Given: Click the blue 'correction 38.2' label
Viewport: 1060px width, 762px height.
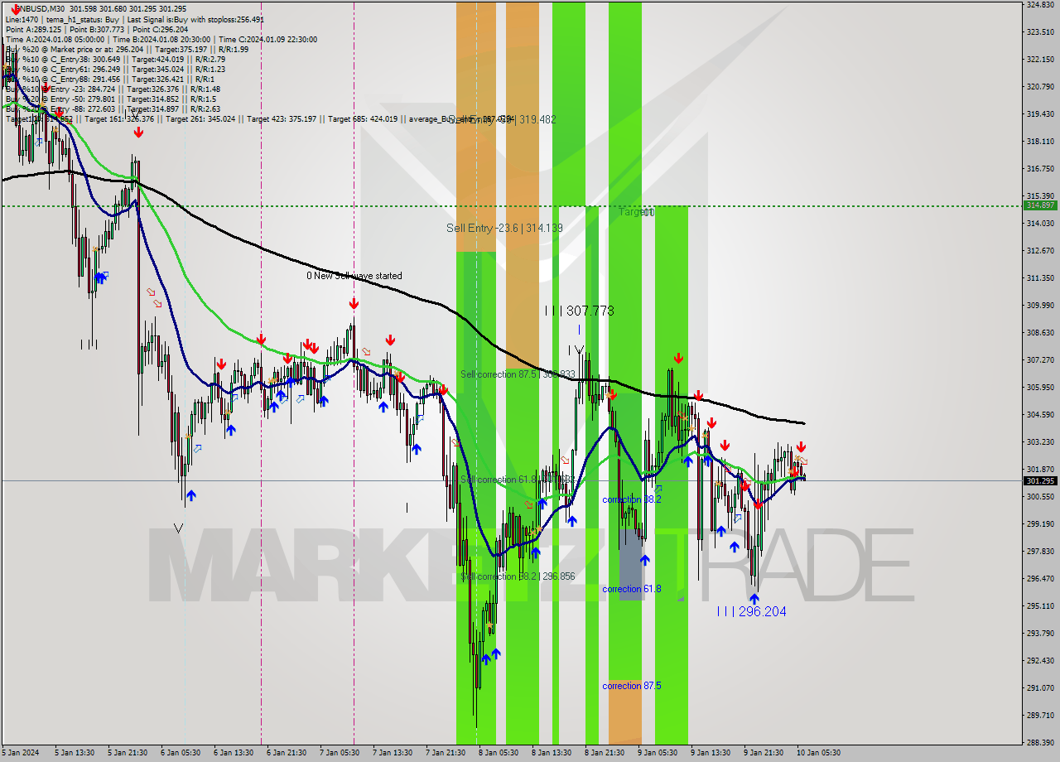Looking at the screenshot, I should pos(631,499).
